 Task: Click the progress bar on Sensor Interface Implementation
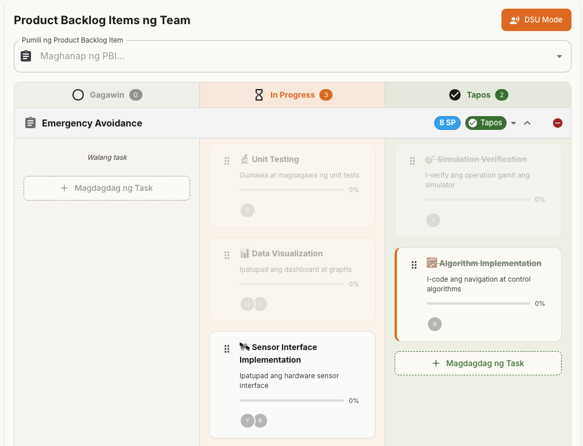(x=292, y=400)
